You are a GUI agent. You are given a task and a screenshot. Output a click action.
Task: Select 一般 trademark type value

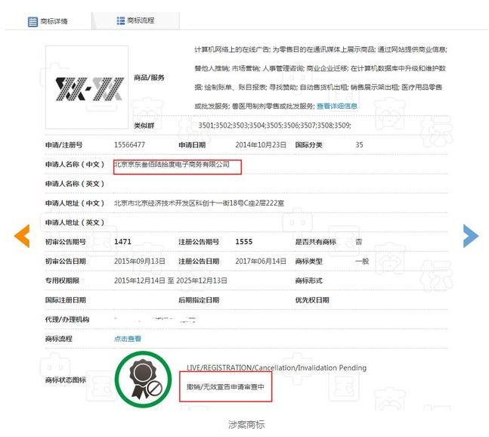pyautogui.click(x=362, y=261)
